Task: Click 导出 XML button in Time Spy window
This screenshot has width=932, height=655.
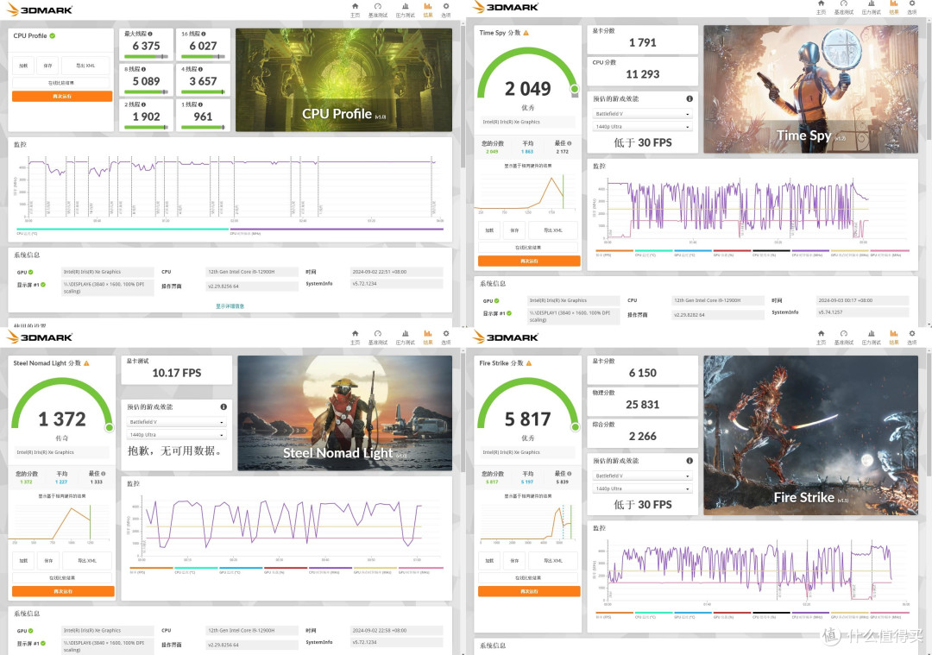Action: point(553,230)
